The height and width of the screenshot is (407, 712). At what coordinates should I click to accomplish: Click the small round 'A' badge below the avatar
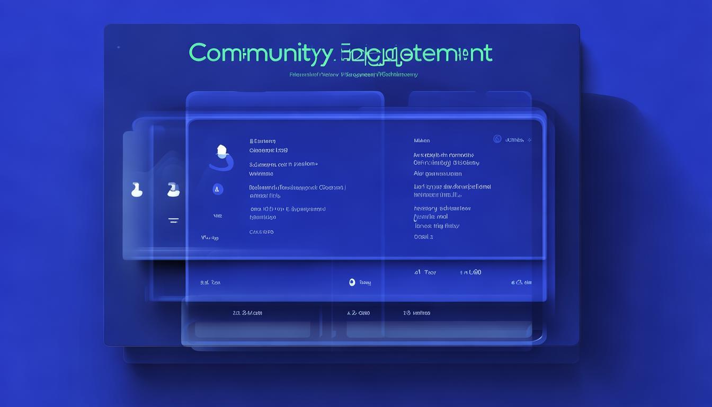[218, 189]
